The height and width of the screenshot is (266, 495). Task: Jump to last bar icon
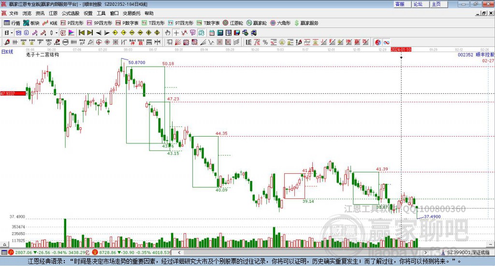point(90,33)
